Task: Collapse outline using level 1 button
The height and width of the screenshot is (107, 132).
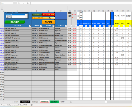Action: [2, 7]
